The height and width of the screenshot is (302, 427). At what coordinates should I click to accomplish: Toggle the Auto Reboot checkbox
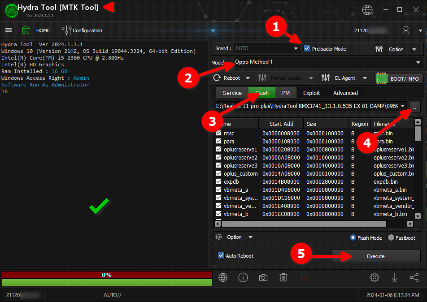(x=221, y=255)
